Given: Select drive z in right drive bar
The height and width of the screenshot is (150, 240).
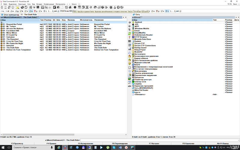Looking at the screenshot, I should [162, 11].
